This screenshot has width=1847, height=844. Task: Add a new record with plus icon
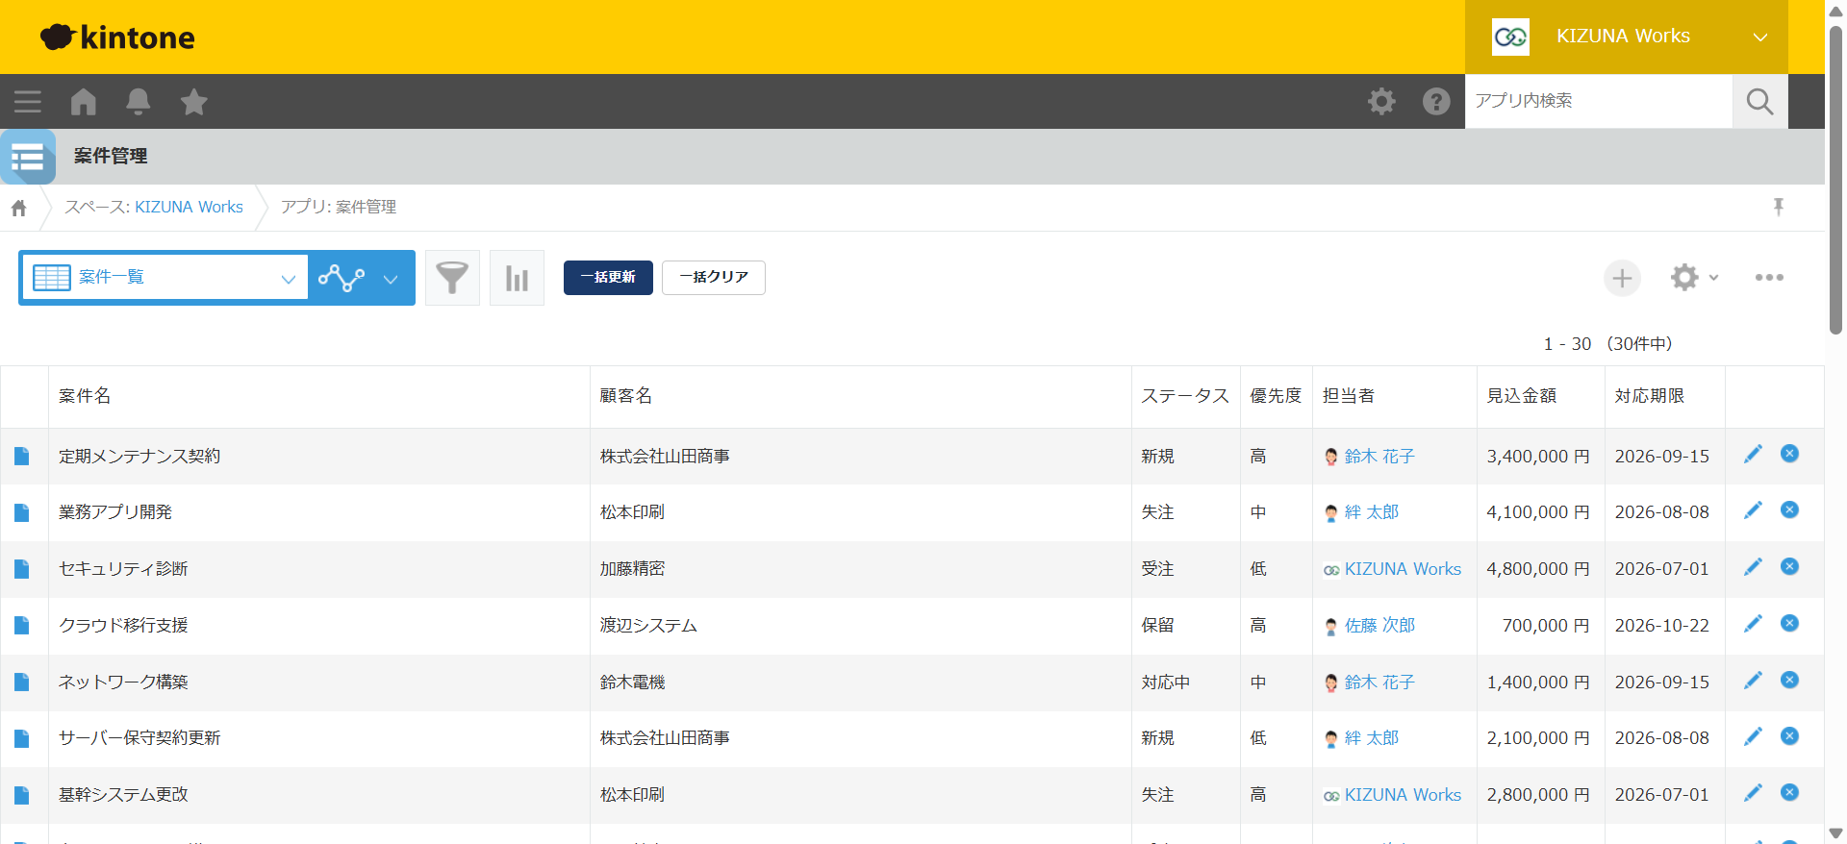(x=1622, y=278)
